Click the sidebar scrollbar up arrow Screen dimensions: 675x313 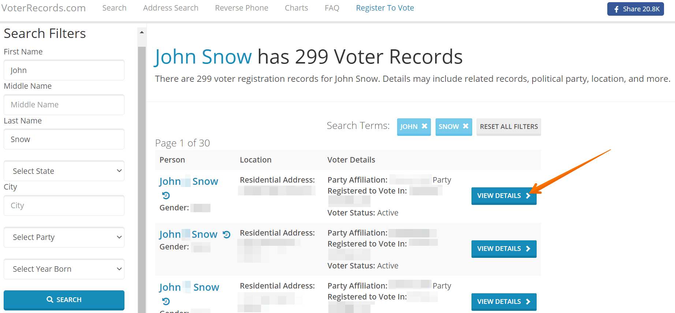142,33
